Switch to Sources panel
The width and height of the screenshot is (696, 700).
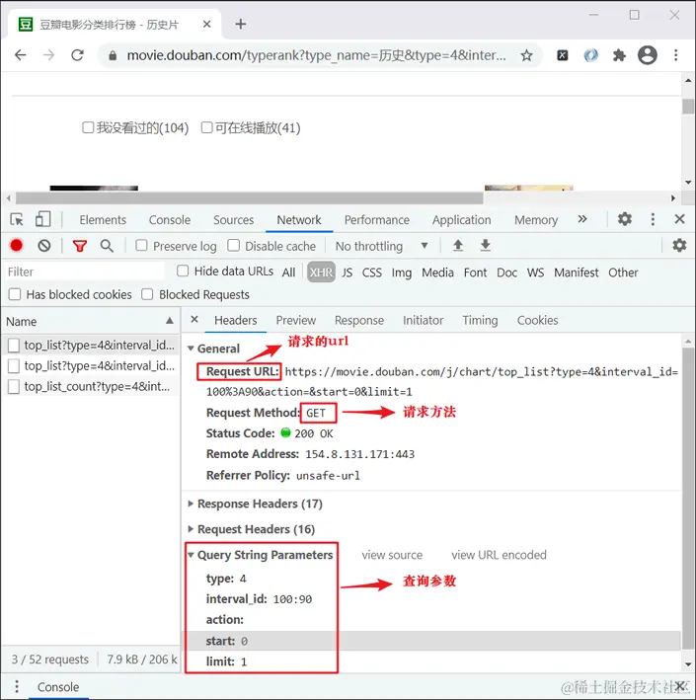[x=234, y=220]
